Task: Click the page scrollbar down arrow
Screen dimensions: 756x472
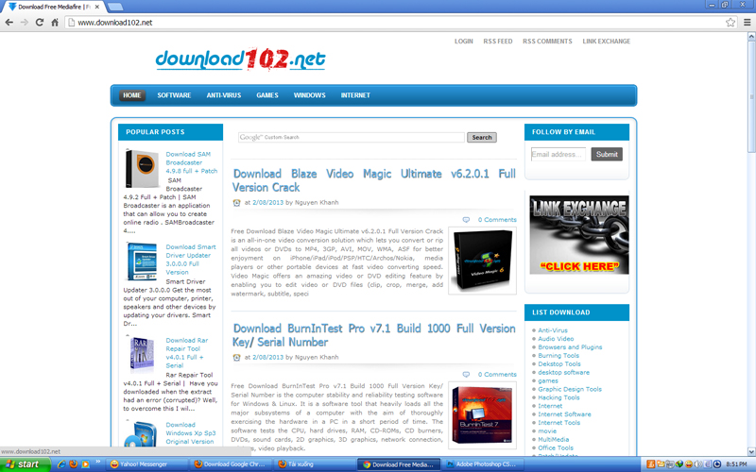Action: click(751, 452)
